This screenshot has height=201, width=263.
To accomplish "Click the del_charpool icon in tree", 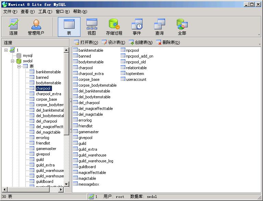I will pos(32,121).
